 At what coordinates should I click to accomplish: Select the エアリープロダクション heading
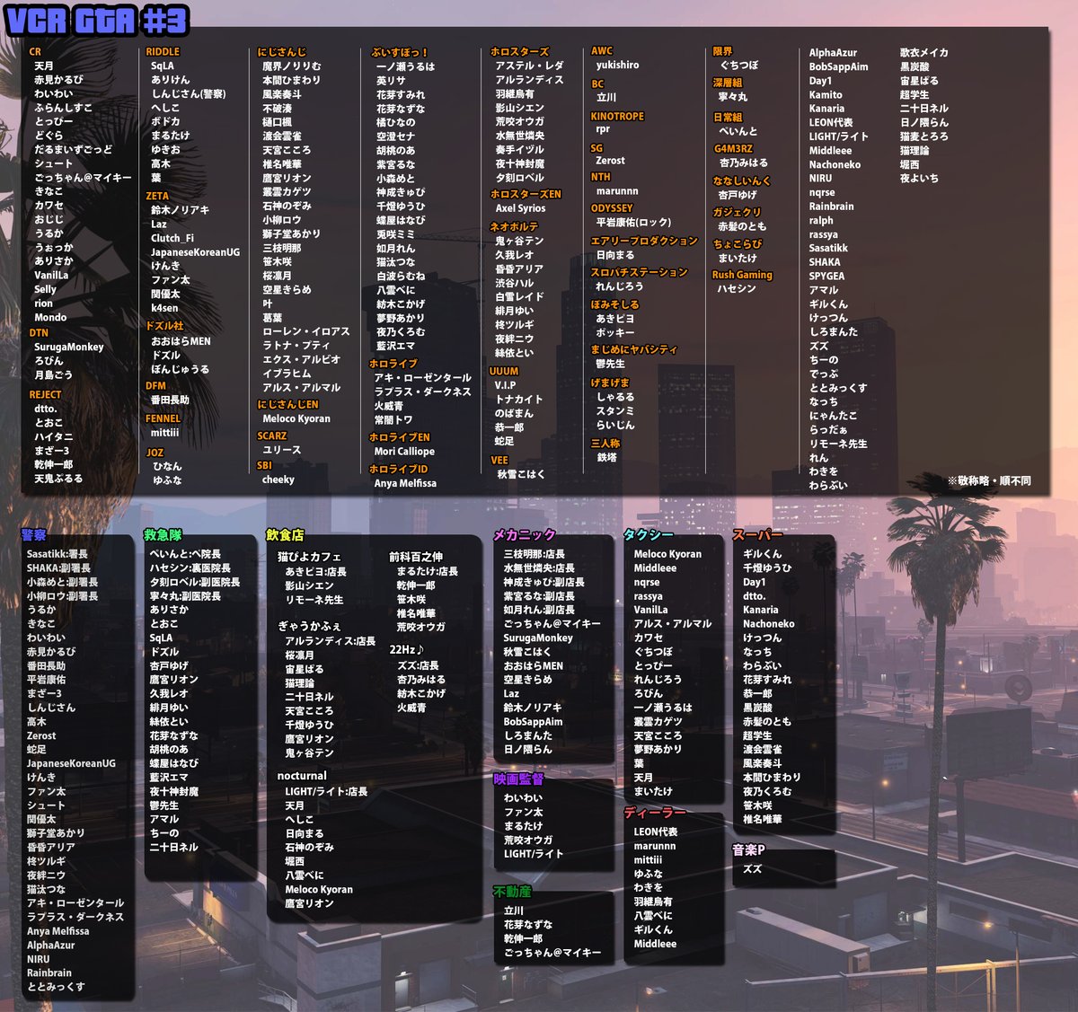coord(644,241)
